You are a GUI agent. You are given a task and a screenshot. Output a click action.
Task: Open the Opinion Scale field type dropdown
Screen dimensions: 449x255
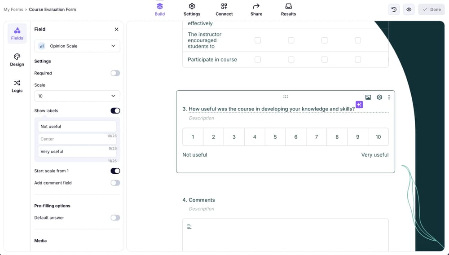(x=77, y=46)
